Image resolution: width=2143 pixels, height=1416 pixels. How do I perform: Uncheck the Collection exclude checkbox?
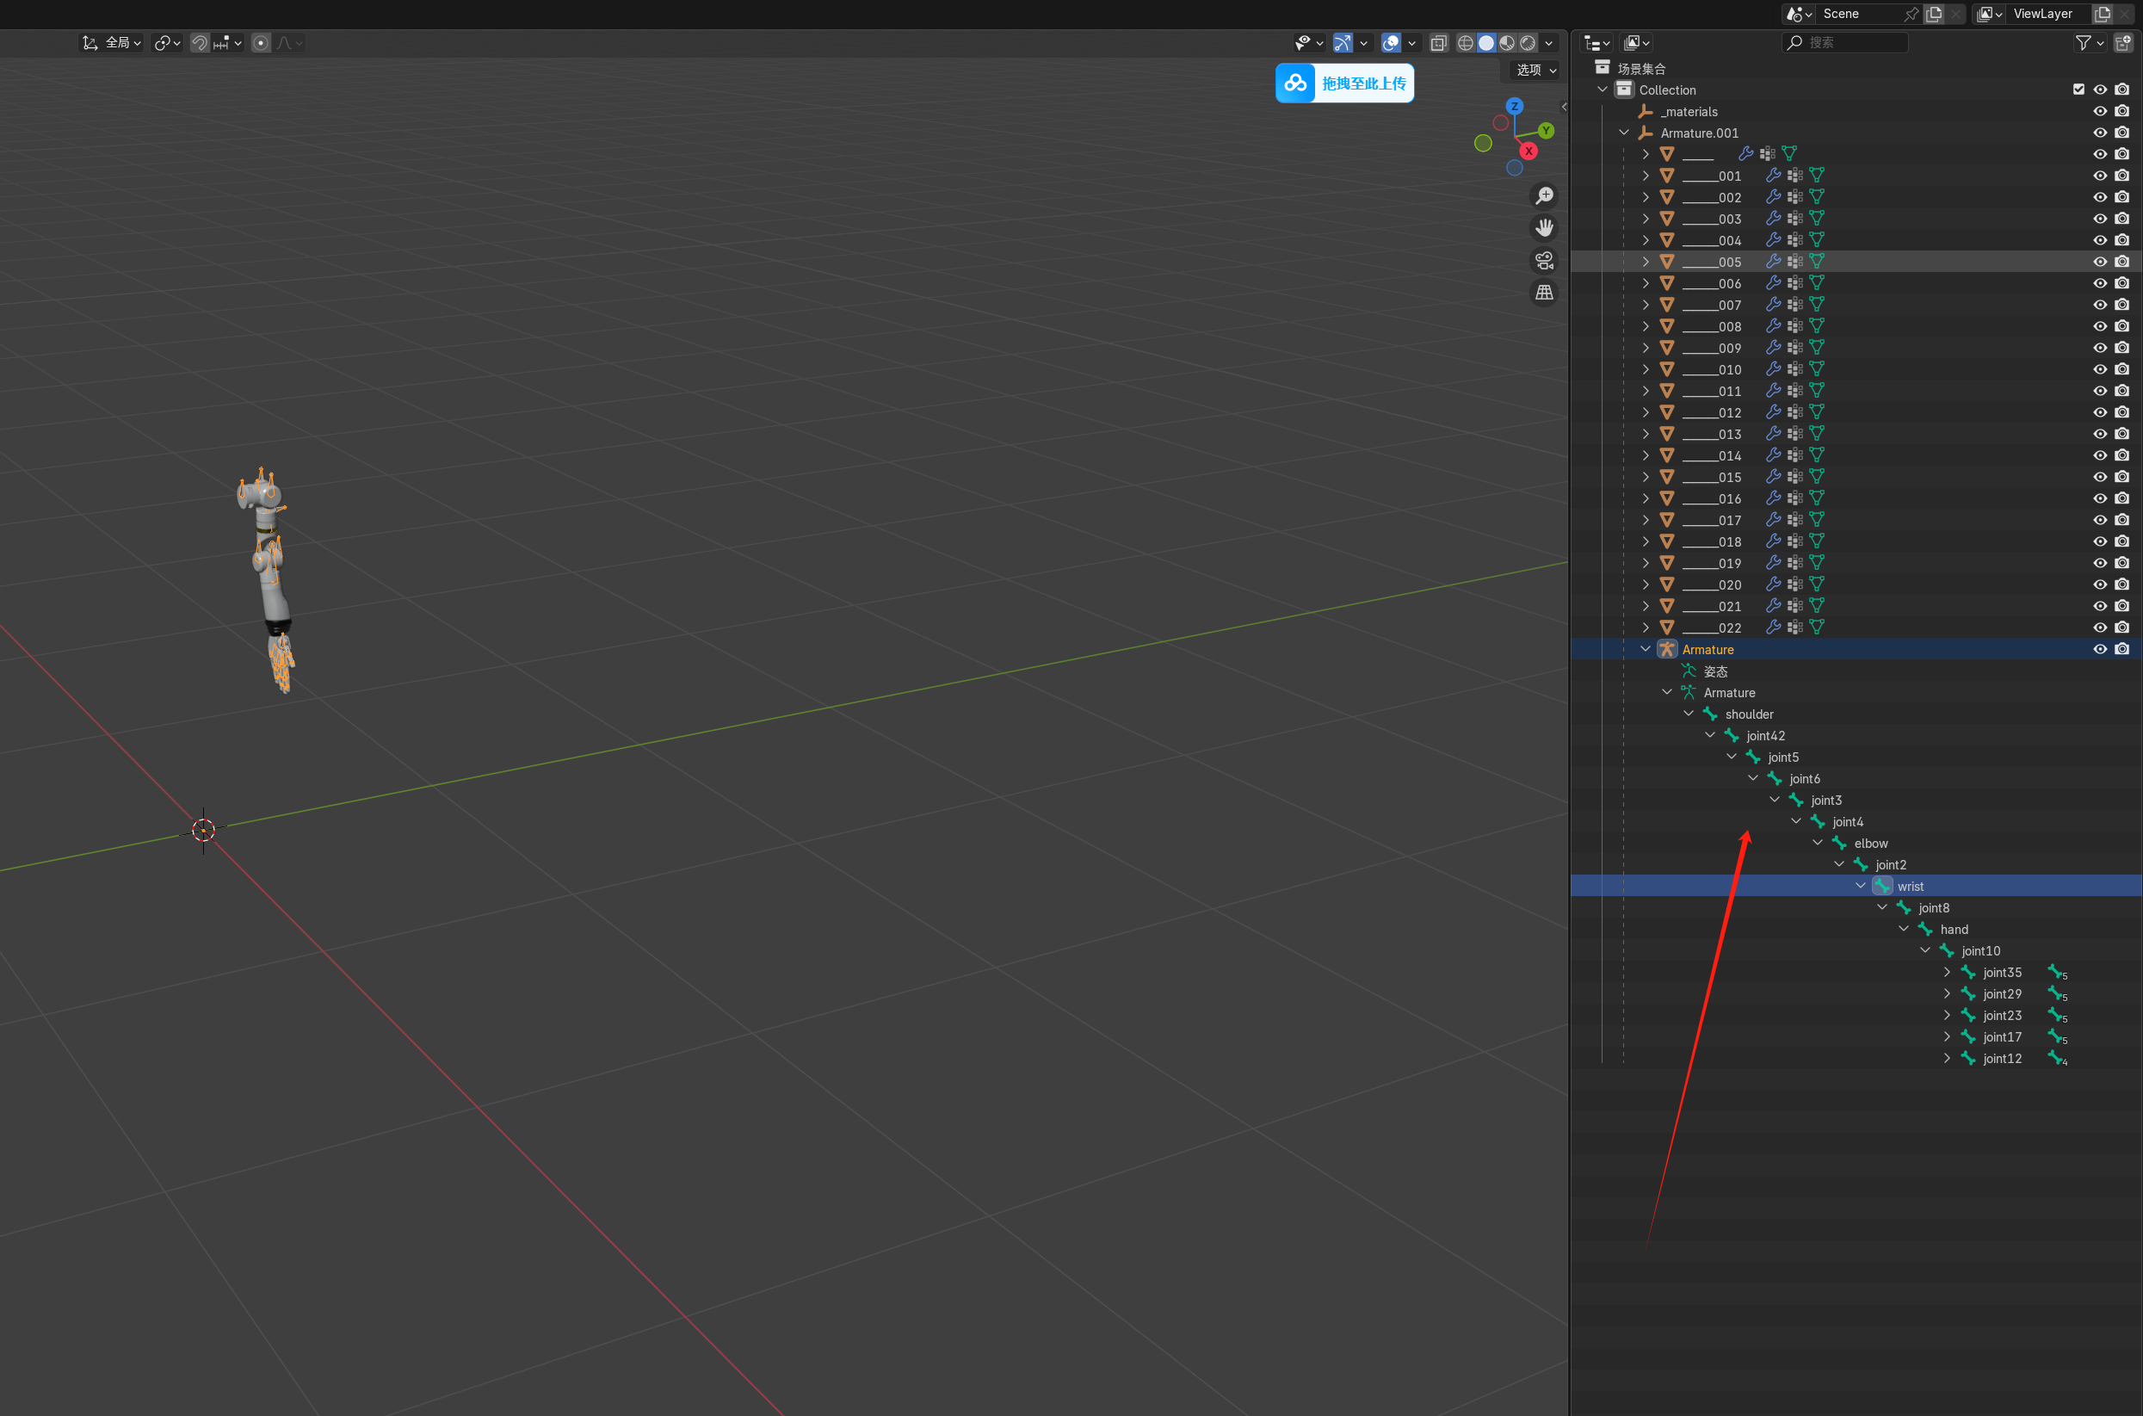2078,90
